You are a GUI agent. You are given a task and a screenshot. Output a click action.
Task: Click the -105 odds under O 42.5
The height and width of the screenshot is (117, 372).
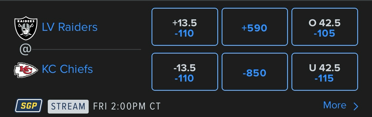[x=324, y=34]
